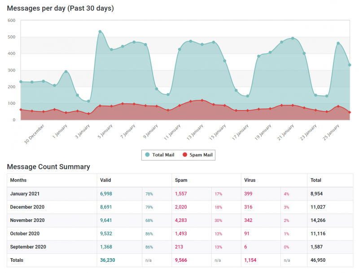Screen dimensions: 359x273
Task: Click the November 2020 row label
Action: 28,220
